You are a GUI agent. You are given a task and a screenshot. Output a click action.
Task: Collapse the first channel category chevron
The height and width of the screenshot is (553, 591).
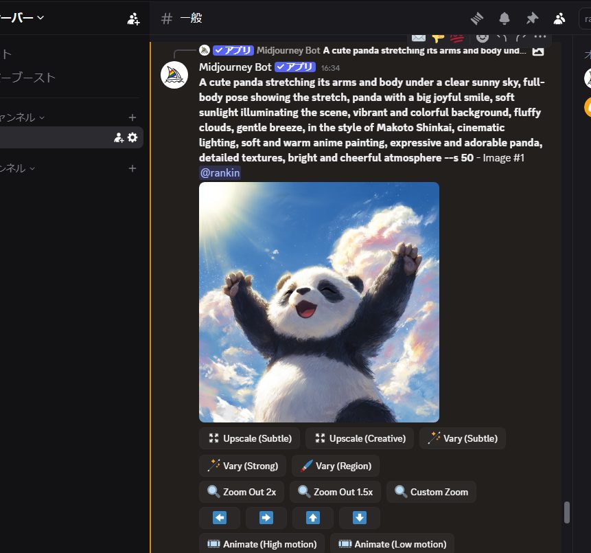tap(42, 117)
